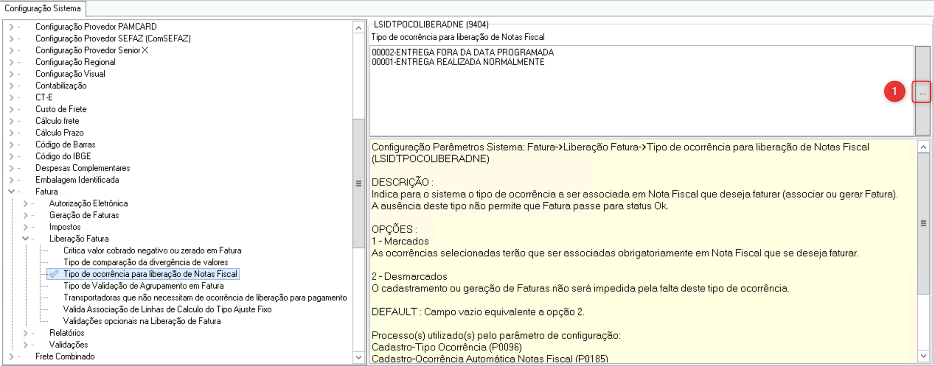Image resolution: width=934 pixels, height=366 pixels.
Task: Expand the Custo de Frete node
Action: coord(11,109)
